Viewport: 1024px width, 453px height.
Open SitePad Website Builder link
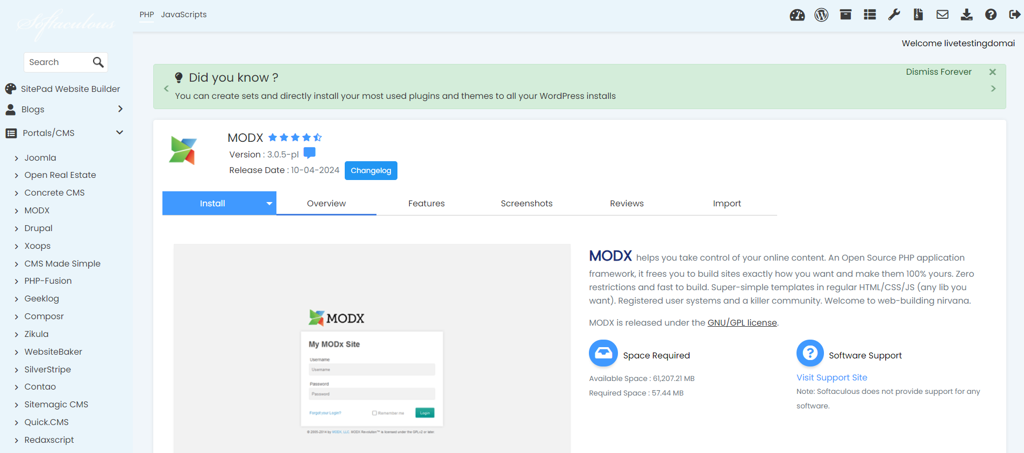point(70,89)
